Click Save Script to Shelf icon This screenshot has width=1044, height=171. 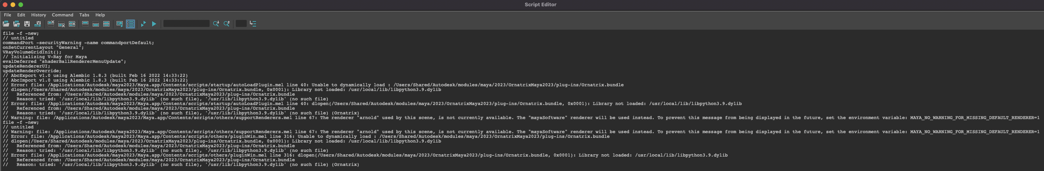(x=38, y=24)
